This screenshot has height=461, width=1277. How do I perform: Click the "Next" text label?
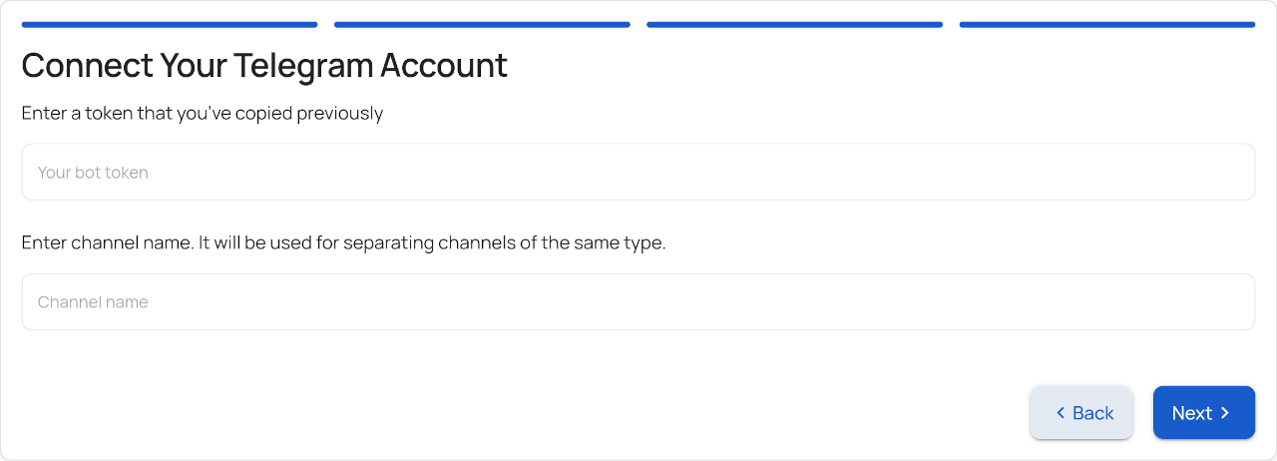click(x=1192, y=413)
